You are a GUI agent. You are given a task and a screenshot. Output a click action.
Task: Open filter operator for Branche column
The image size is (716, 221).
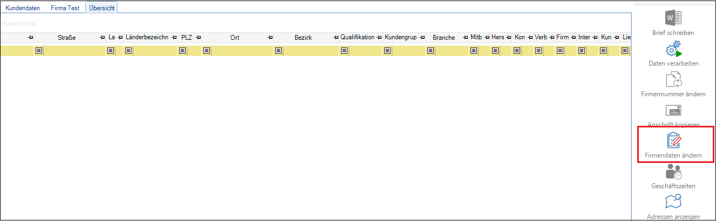pos(431,51)
